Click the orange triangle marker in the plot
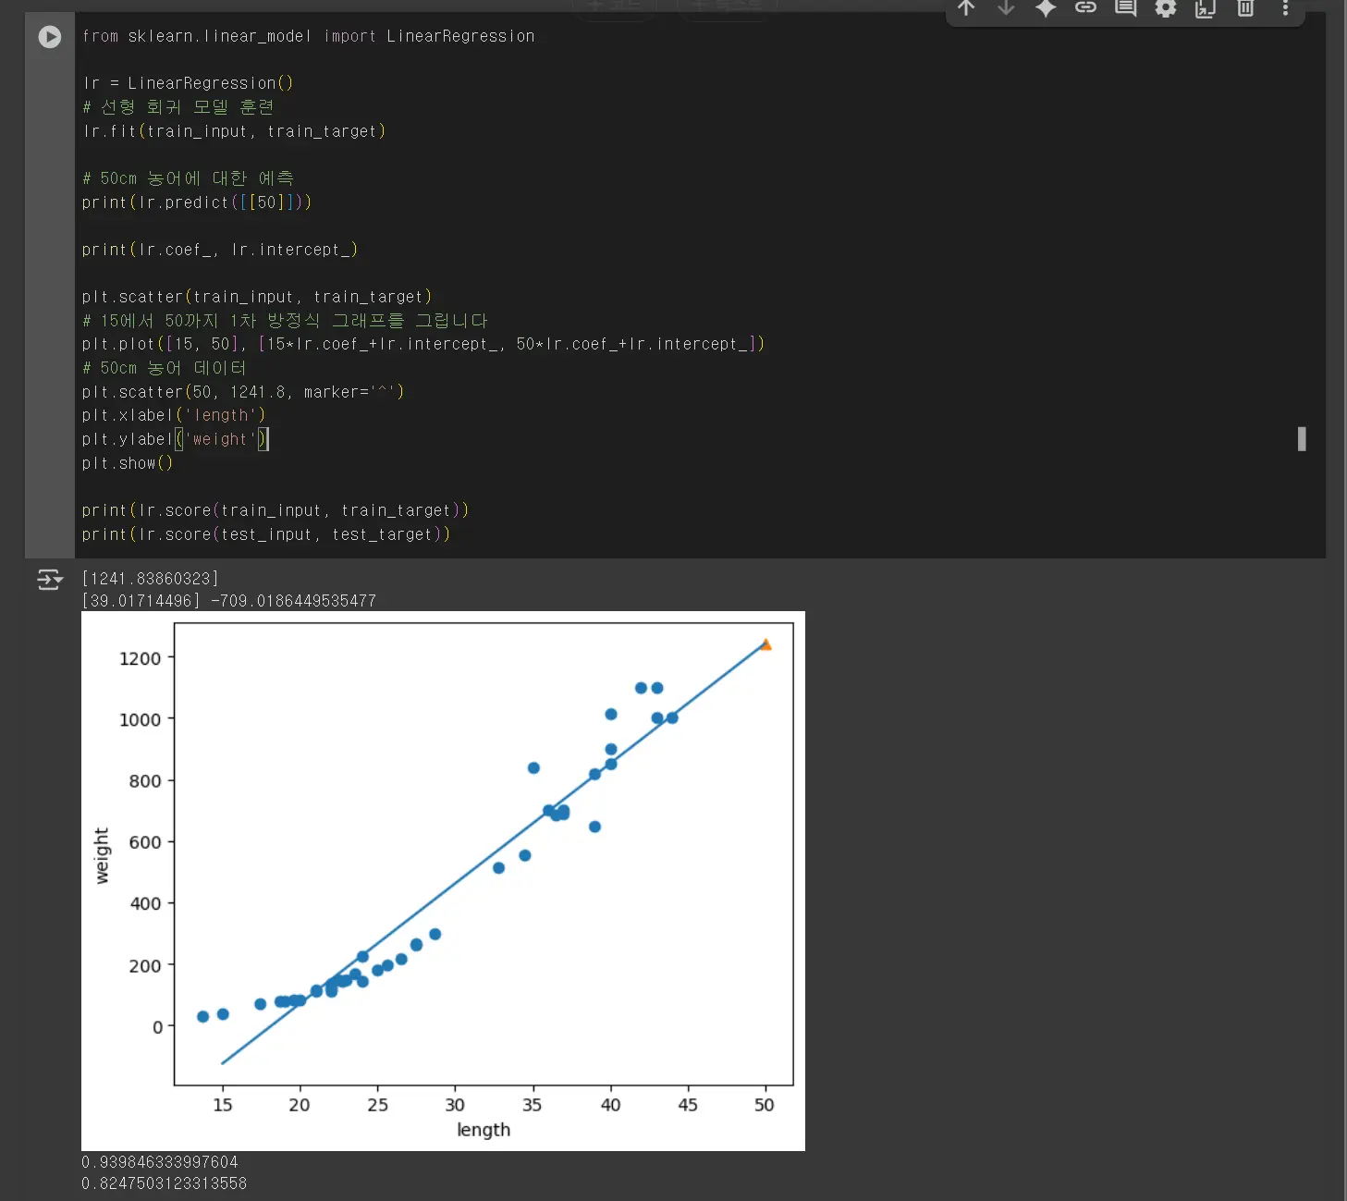Image resolution: width=1347 pixels, height=1201 pixels. (765, 644)
